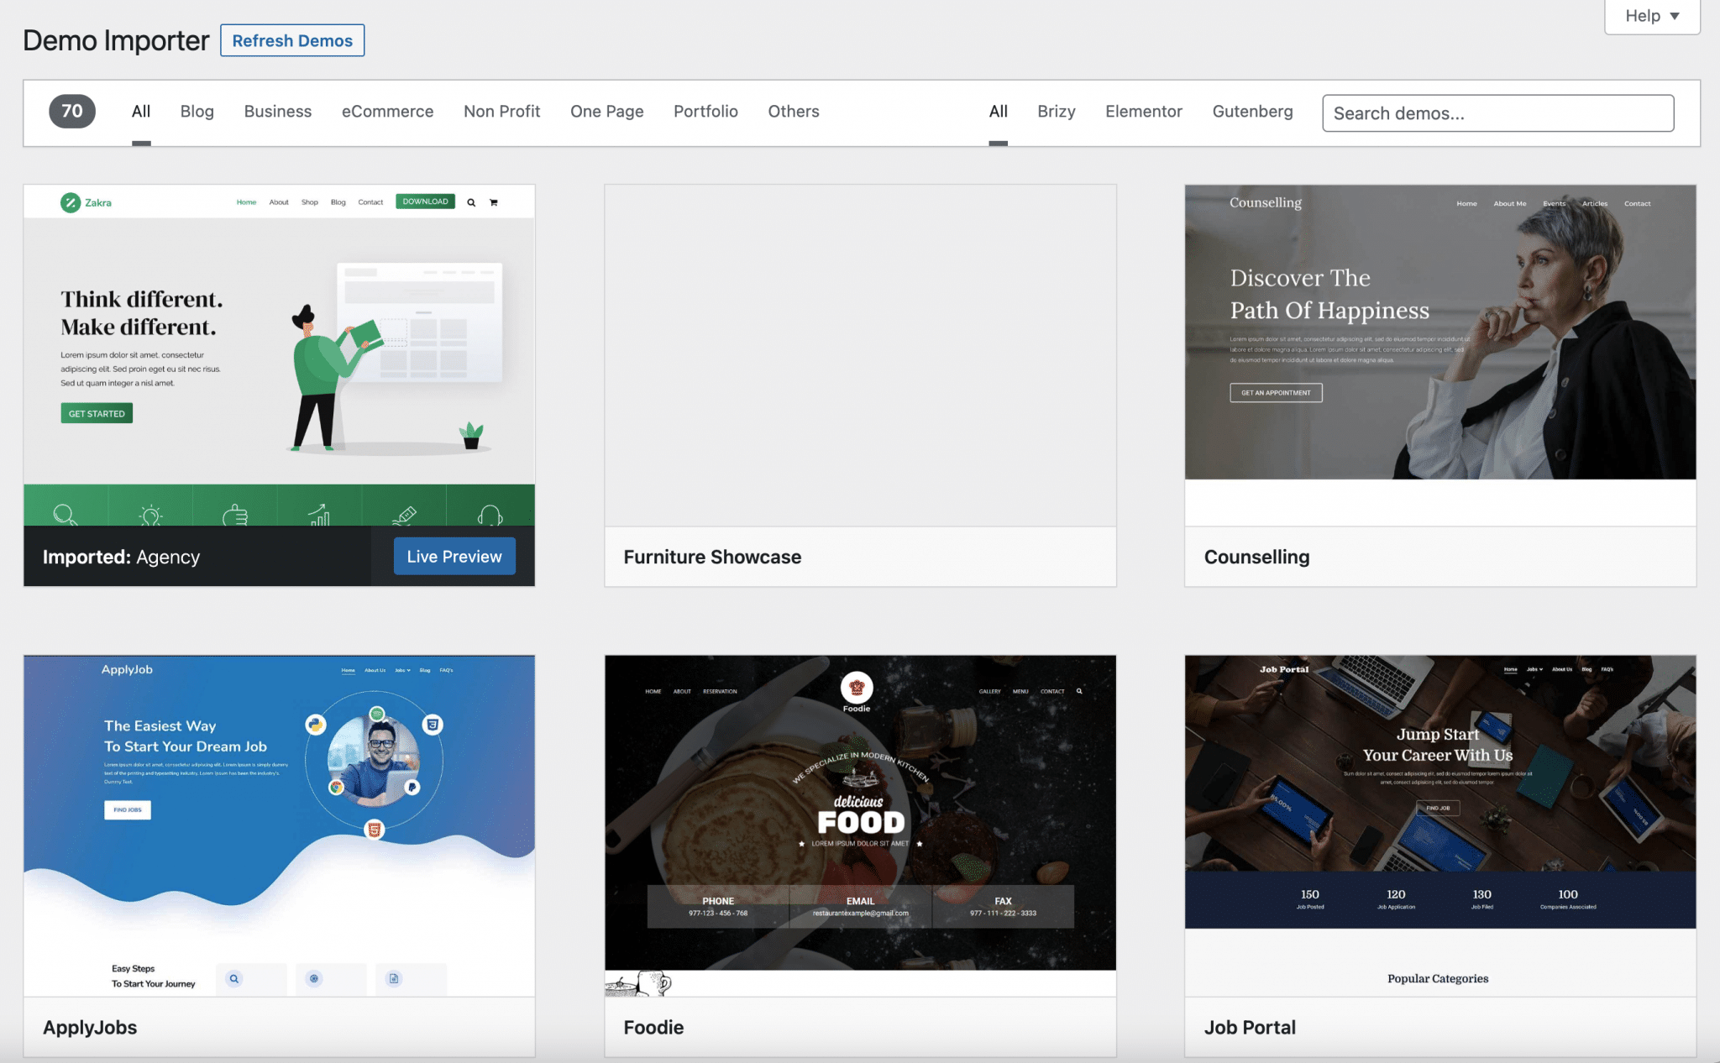Show Non Profit demos
Image resolution: width=1720 pixels, height=1063 pixels.
point(501,112)
